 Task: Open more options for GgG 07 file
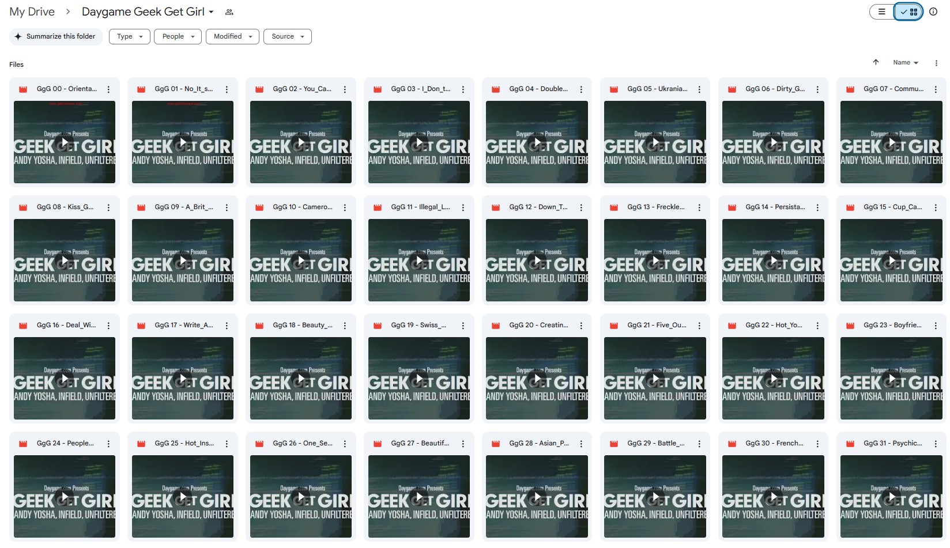click(935, 89)
